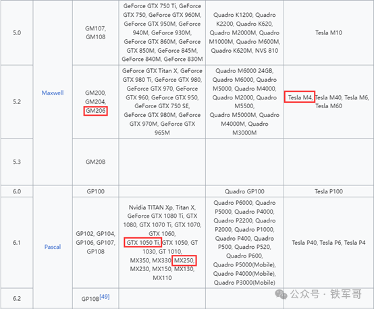The height and width of the screenshot is (309, 374).
Task: Click the GP102, GP104 chip text
Action: tap(95, 233)
